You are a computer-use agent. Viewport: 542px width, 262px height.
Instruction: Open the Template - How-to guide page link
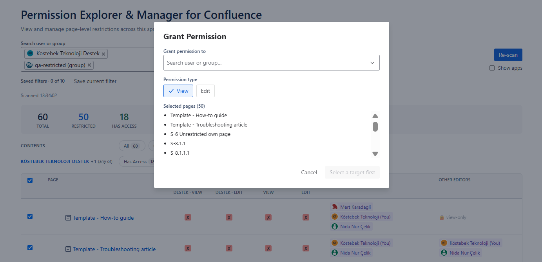103,218
